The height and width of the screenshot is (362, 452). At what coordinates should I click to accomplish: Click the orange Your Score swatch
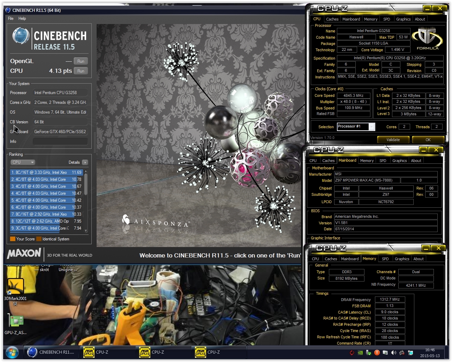click(x=13, y=239)
